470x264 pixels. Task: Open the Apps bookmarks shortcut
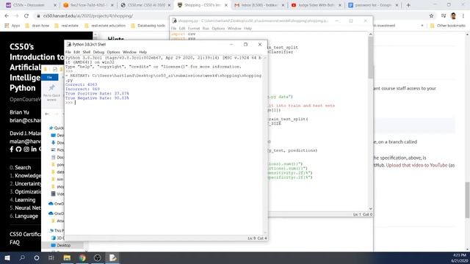pyautogui.click(x=12, y=26)
